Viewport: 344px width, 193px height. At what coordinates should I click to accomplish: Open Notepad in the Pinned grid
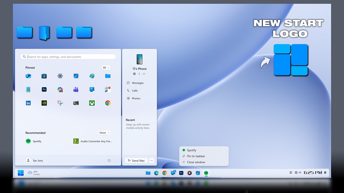coord(28,90)
